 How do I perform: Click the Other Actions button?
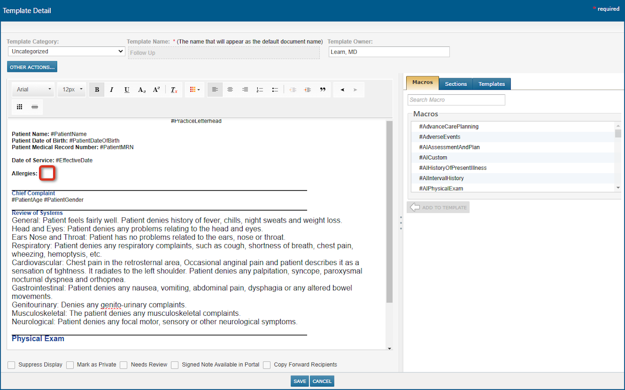32,66
